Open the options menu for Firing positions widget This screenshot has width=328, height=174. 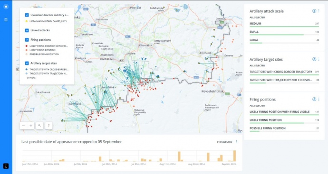pyautogui.click(x=319, y=99)
